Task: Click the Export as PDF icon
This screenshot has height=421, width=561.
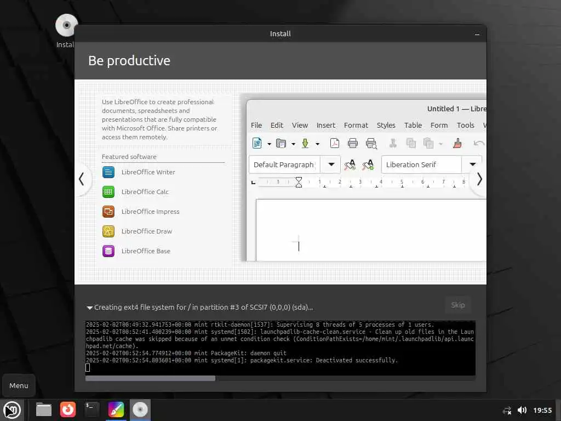Action: (x=335, y=143)
